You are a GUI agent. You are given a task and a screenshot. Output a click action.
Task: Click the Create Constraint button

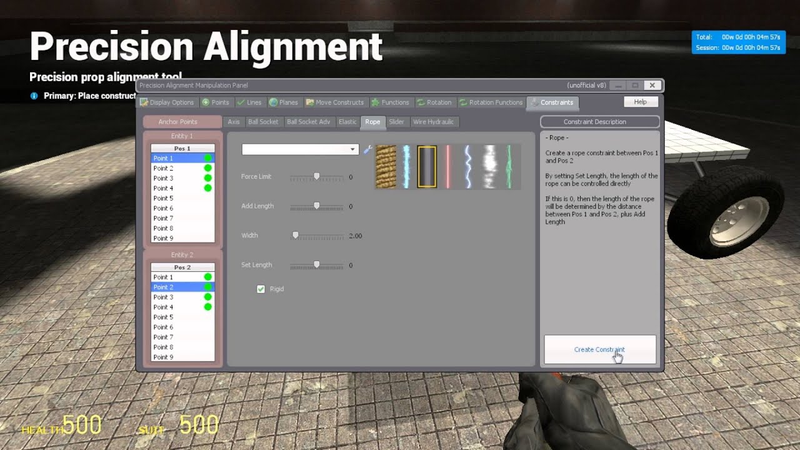click(x=600, y=349)
